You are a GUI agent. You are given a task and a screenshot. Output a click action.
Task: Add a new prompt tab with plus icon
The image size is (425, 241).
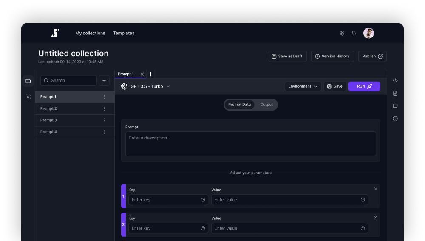[x=151, y=74]
